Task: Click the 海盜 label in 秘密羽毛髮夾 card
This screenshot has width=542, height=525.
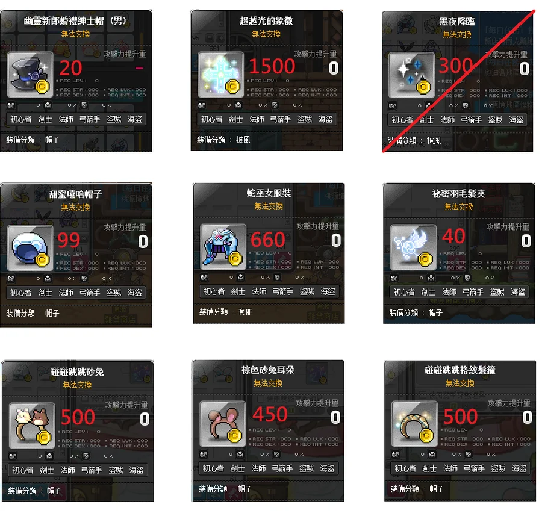Action: [x=518, y=293]
